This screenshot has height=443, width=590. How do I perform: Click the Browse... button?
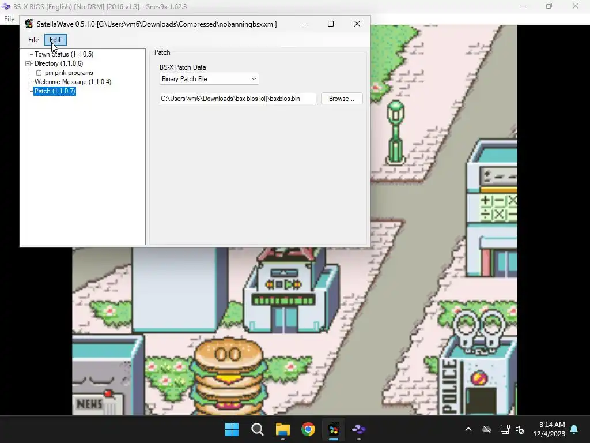[342, 99]
